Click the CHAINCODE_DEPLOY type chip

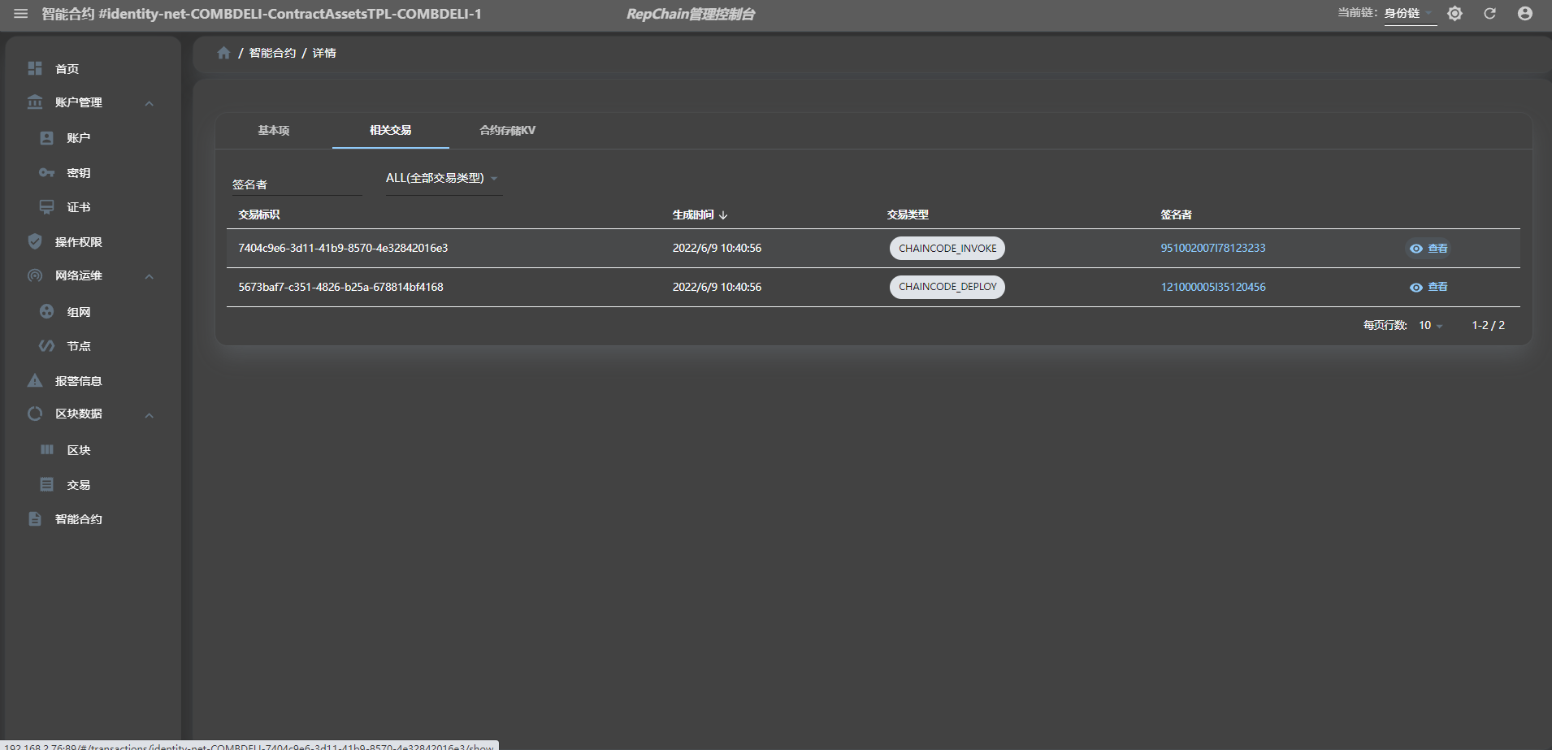coord(947,287)
